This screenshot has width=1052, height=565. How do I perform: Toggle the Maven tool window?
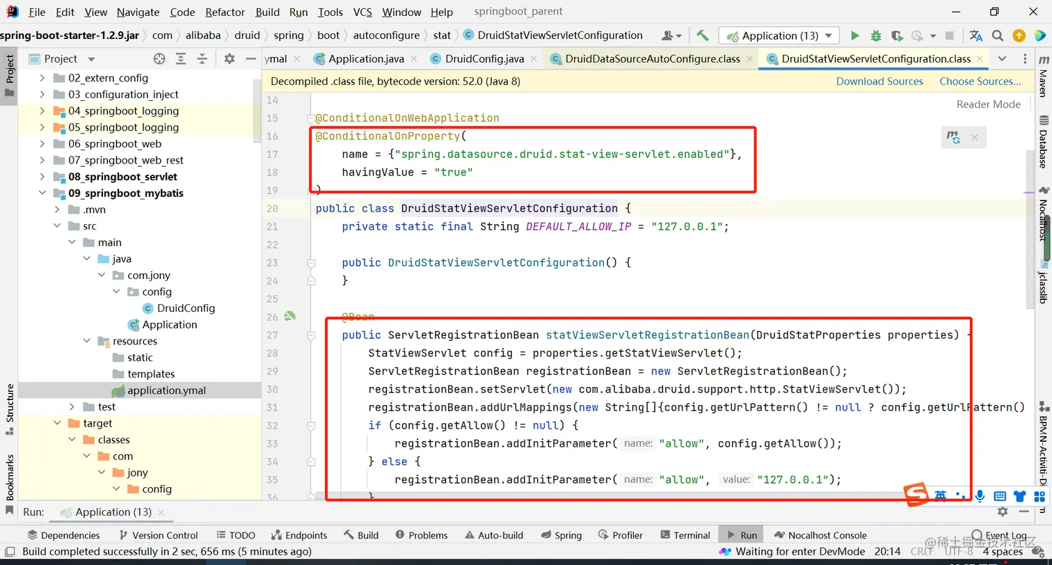coord(1042,77)
